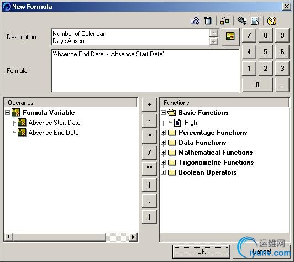Select the Absence End Date variable icon
Screen dimensions: 294x262
(x=22, y=133)
